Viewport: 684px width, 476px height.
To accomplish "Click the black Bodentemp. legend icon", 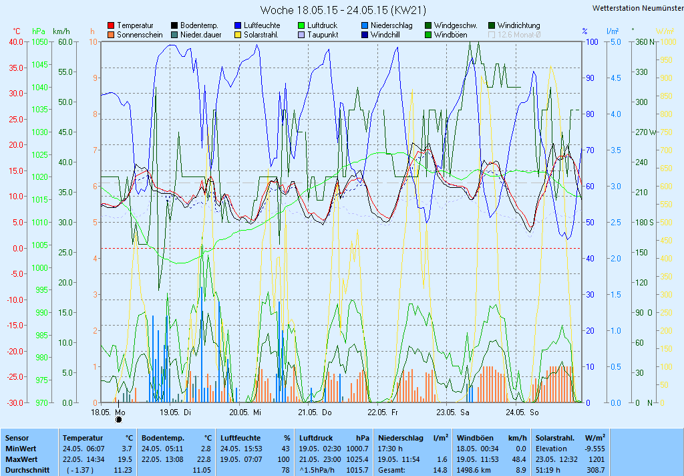I will (x=174, y=25).
